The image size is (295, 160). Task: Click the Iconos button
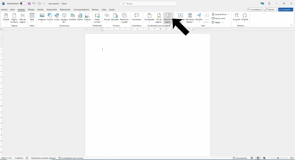(x=57, y=17)
